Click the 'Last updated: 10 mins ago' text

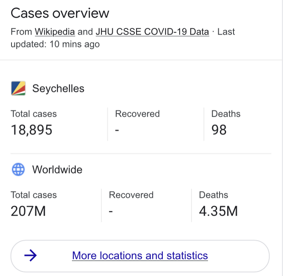point(55,44)
